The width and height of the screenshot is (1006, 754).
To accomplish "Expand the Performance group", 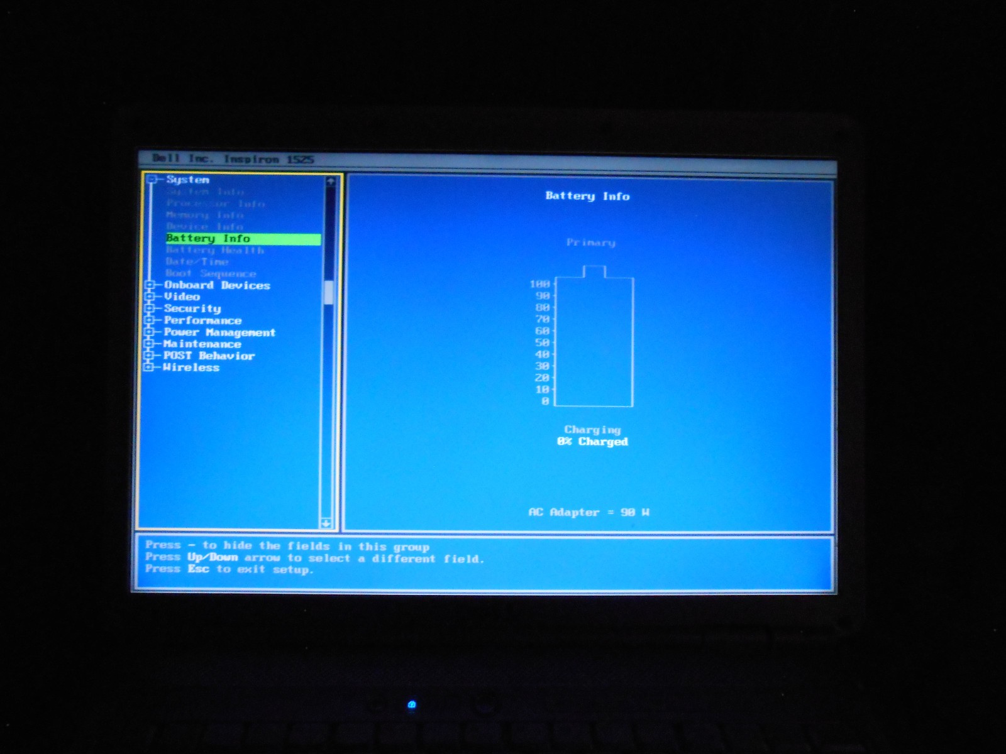I will tap(150, 320).
